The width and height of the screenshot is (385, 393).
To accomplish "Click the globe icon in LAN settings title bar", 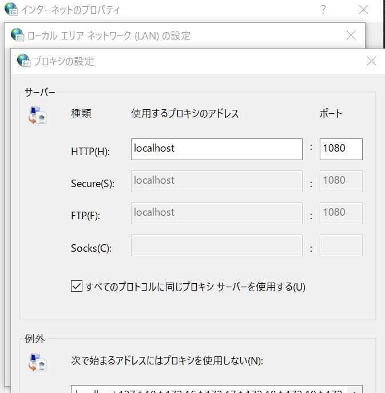I will [17, 34].
